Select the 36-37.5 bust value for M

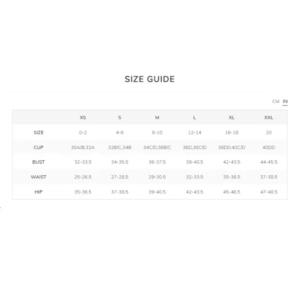pyautogui.click(x=157, y=162)
